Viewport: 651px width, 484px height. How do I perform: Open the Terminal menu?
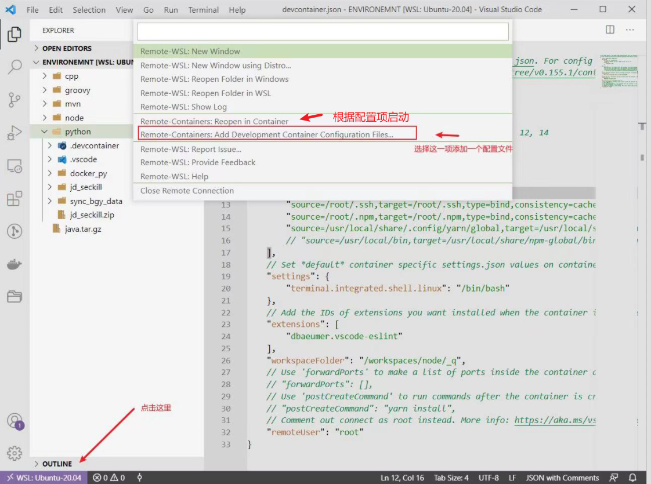coord(204,9)
